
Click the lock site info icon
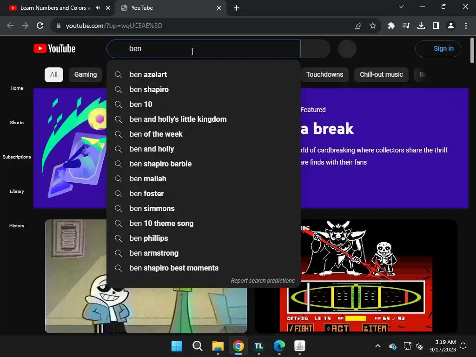59,26
